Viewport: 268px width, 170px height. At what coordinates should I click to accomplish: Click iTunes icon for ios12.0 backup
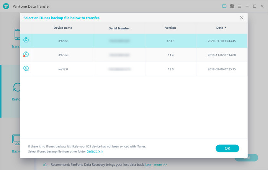pyautogui.click(x=26, y=68)
